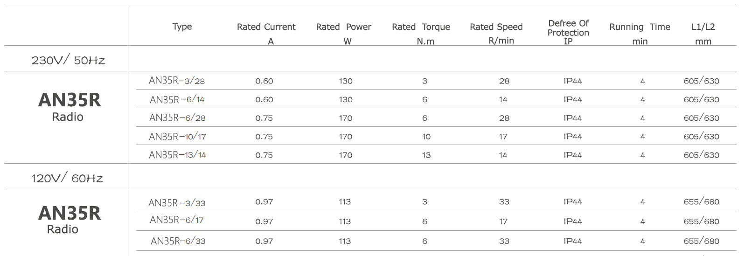Click AN35R-6/28 in the Type column
The image size is (745, 256).
coord(177,118)
